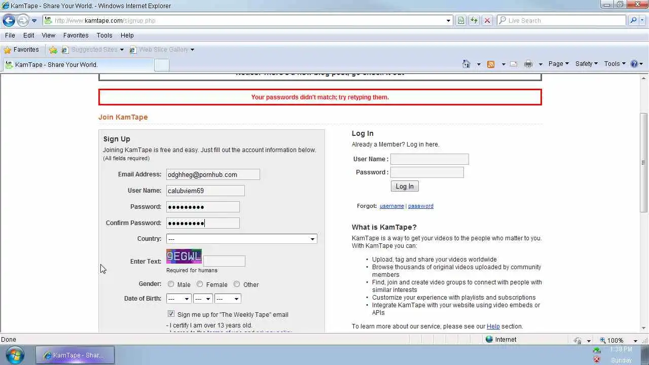Open the address bar URL history dropdown
Image resolution: width=649 pixels, height=365 pixels.
click(x=448, y=21)
